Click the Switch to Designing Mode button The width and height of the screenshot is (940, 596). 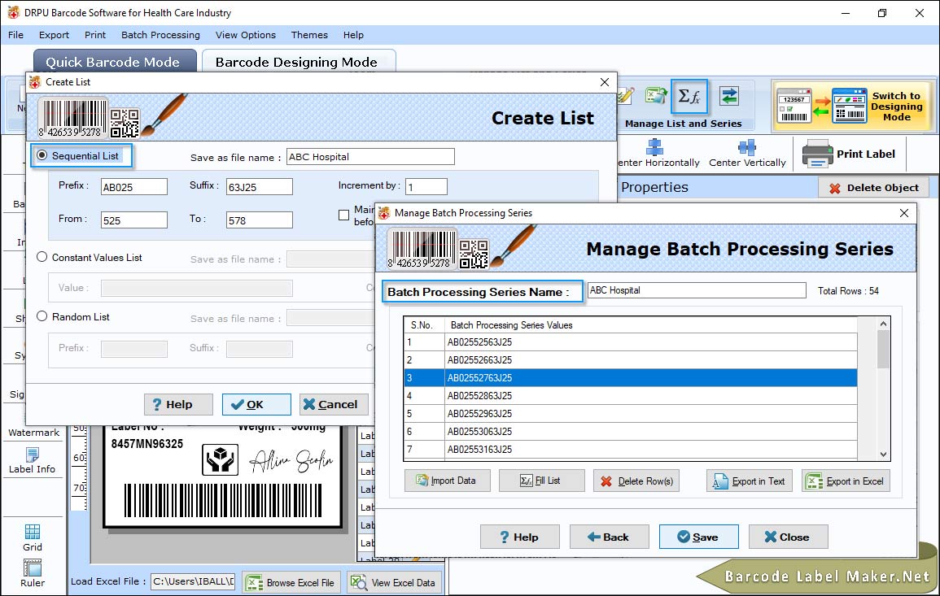(x=852, y=106)
